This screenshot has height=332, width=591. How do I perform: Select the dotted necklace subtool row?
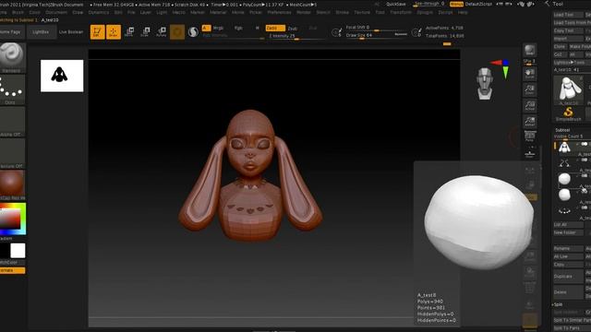tap(573, 211)
